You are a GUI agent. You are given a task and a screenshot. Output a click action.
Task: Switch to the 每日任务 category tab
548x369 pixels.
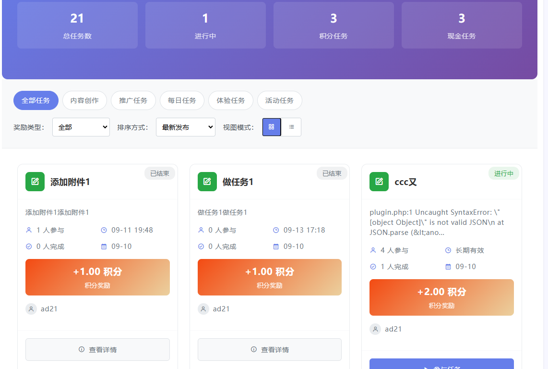(182, 100)
